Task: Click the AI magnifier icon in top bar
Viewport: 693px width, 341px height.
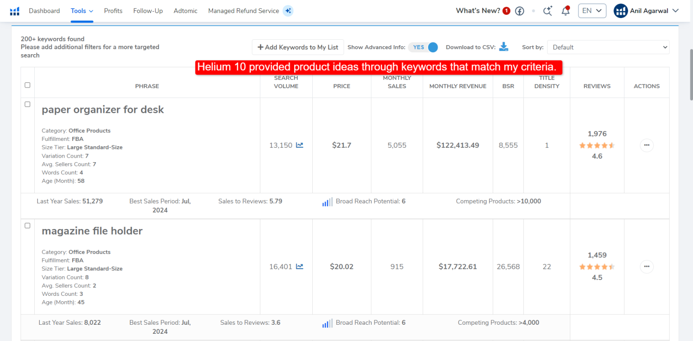Action: point(547,10)
